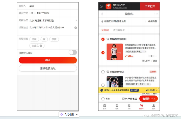Toggle the 设置默认地址 switch
Screen dimensions: 181x119
[x=73, y=53]
